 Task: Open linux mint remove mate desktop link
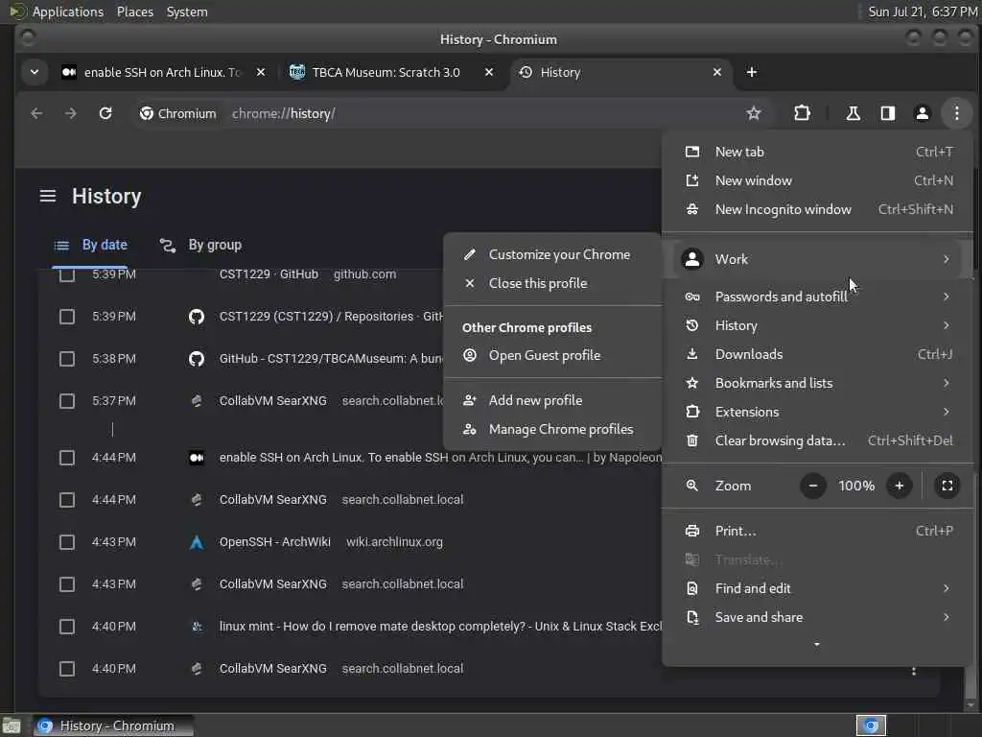[440, 627]
